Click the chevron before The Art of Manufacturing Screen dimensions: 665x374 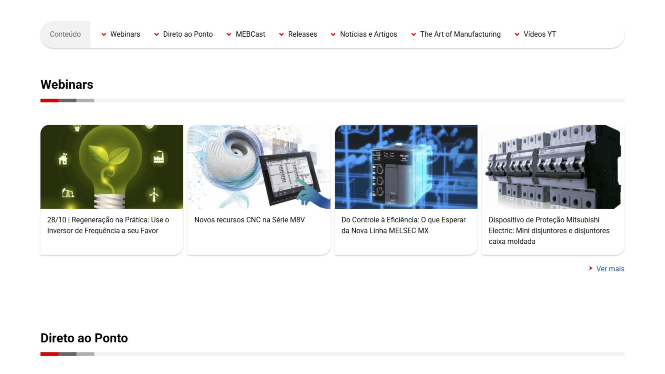tap(414, 34)
